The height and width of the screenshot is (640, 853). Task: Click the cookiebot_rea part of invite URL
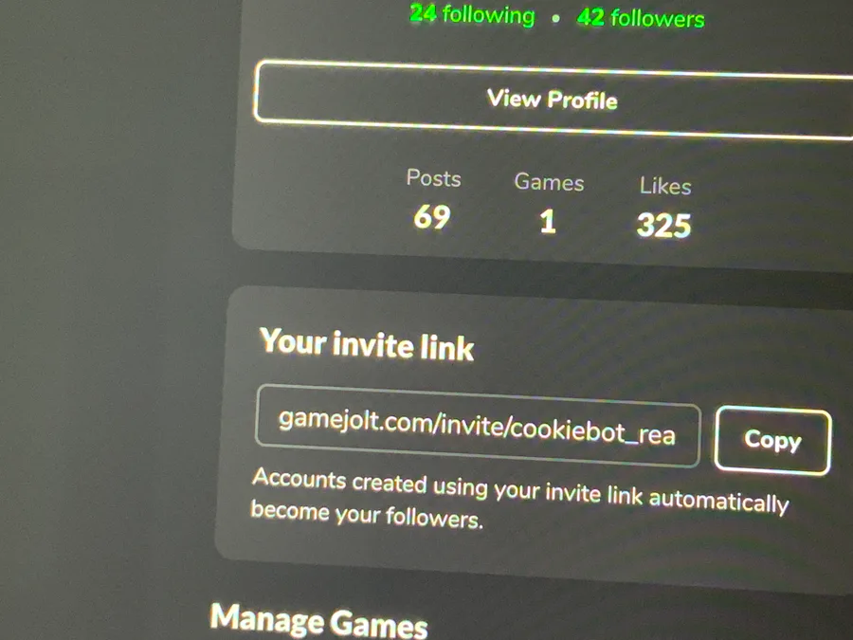pyautogui.click(x=593, y=431)
